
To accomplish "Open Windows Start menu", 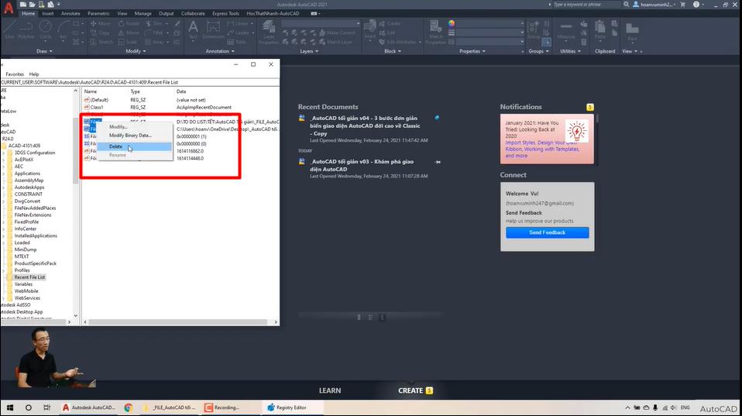I will point(9,407).
